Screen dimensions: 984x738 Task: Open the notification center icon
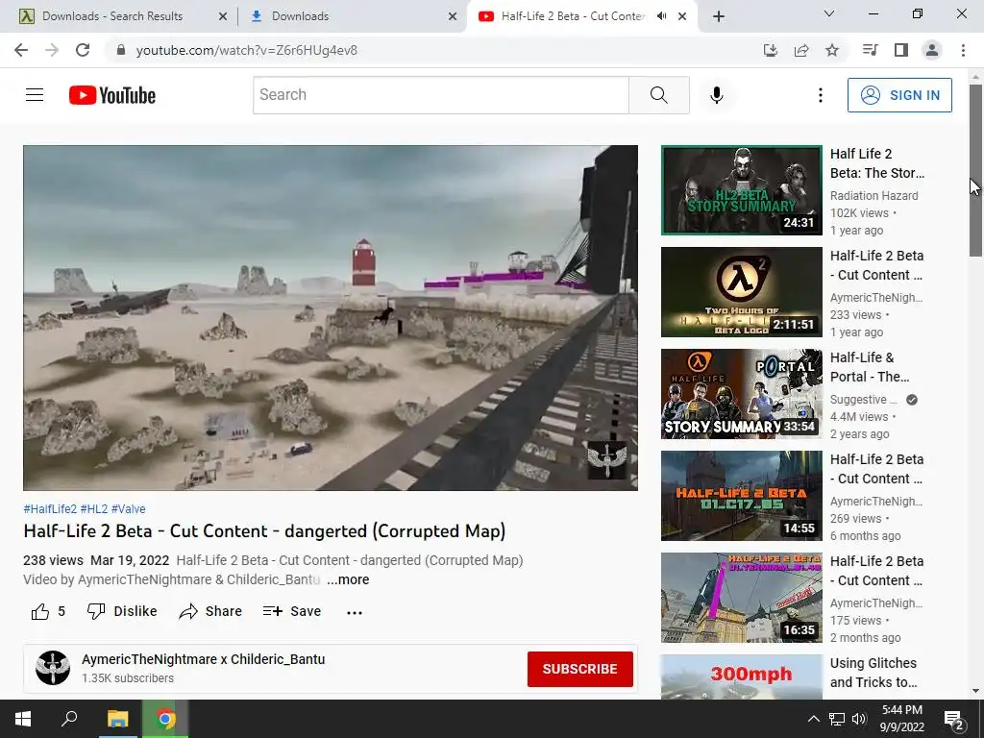[x=954, y=720]
